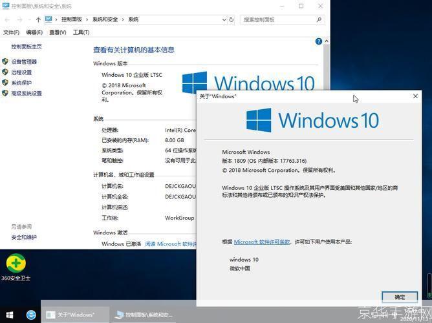Go to 控制面板主页 link
Image resolution: width=432 pixels, height=323 pixels.
[x=27, y=47]
